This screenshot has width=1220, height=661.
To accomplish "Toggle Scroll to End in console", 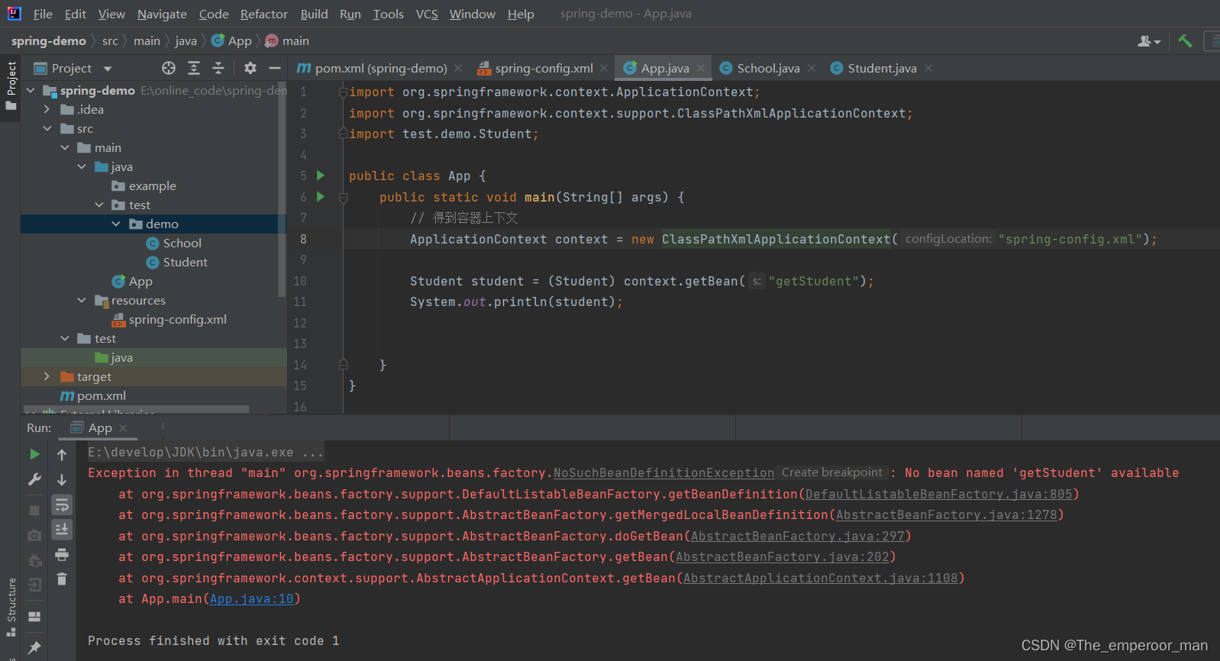I will click(x=62, y=529).
